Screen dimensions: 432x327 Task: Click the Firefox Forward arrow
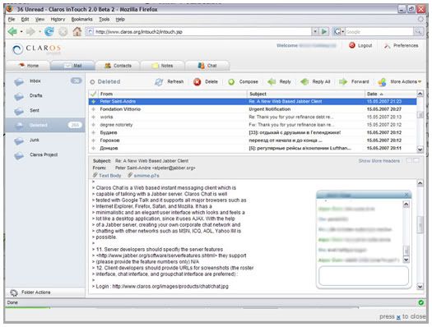[x=30, y=31]
